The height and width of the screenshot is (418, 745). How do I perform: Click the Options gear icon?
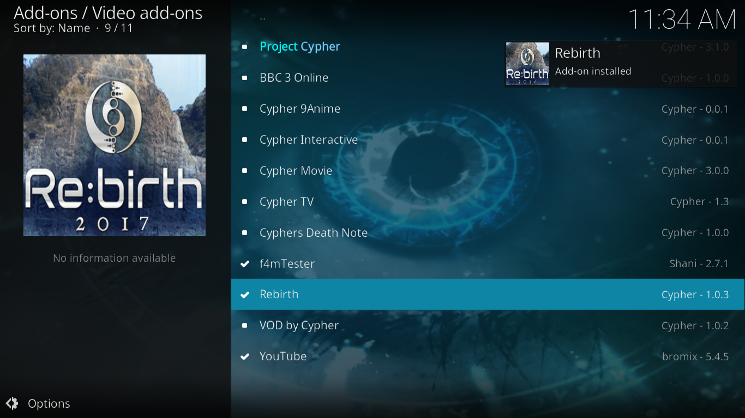pyautogui.click(x=12, y=403)
